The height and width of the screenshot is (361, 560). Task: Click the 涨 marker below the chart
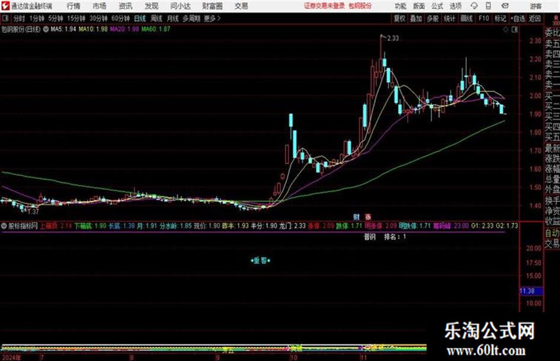368,217
